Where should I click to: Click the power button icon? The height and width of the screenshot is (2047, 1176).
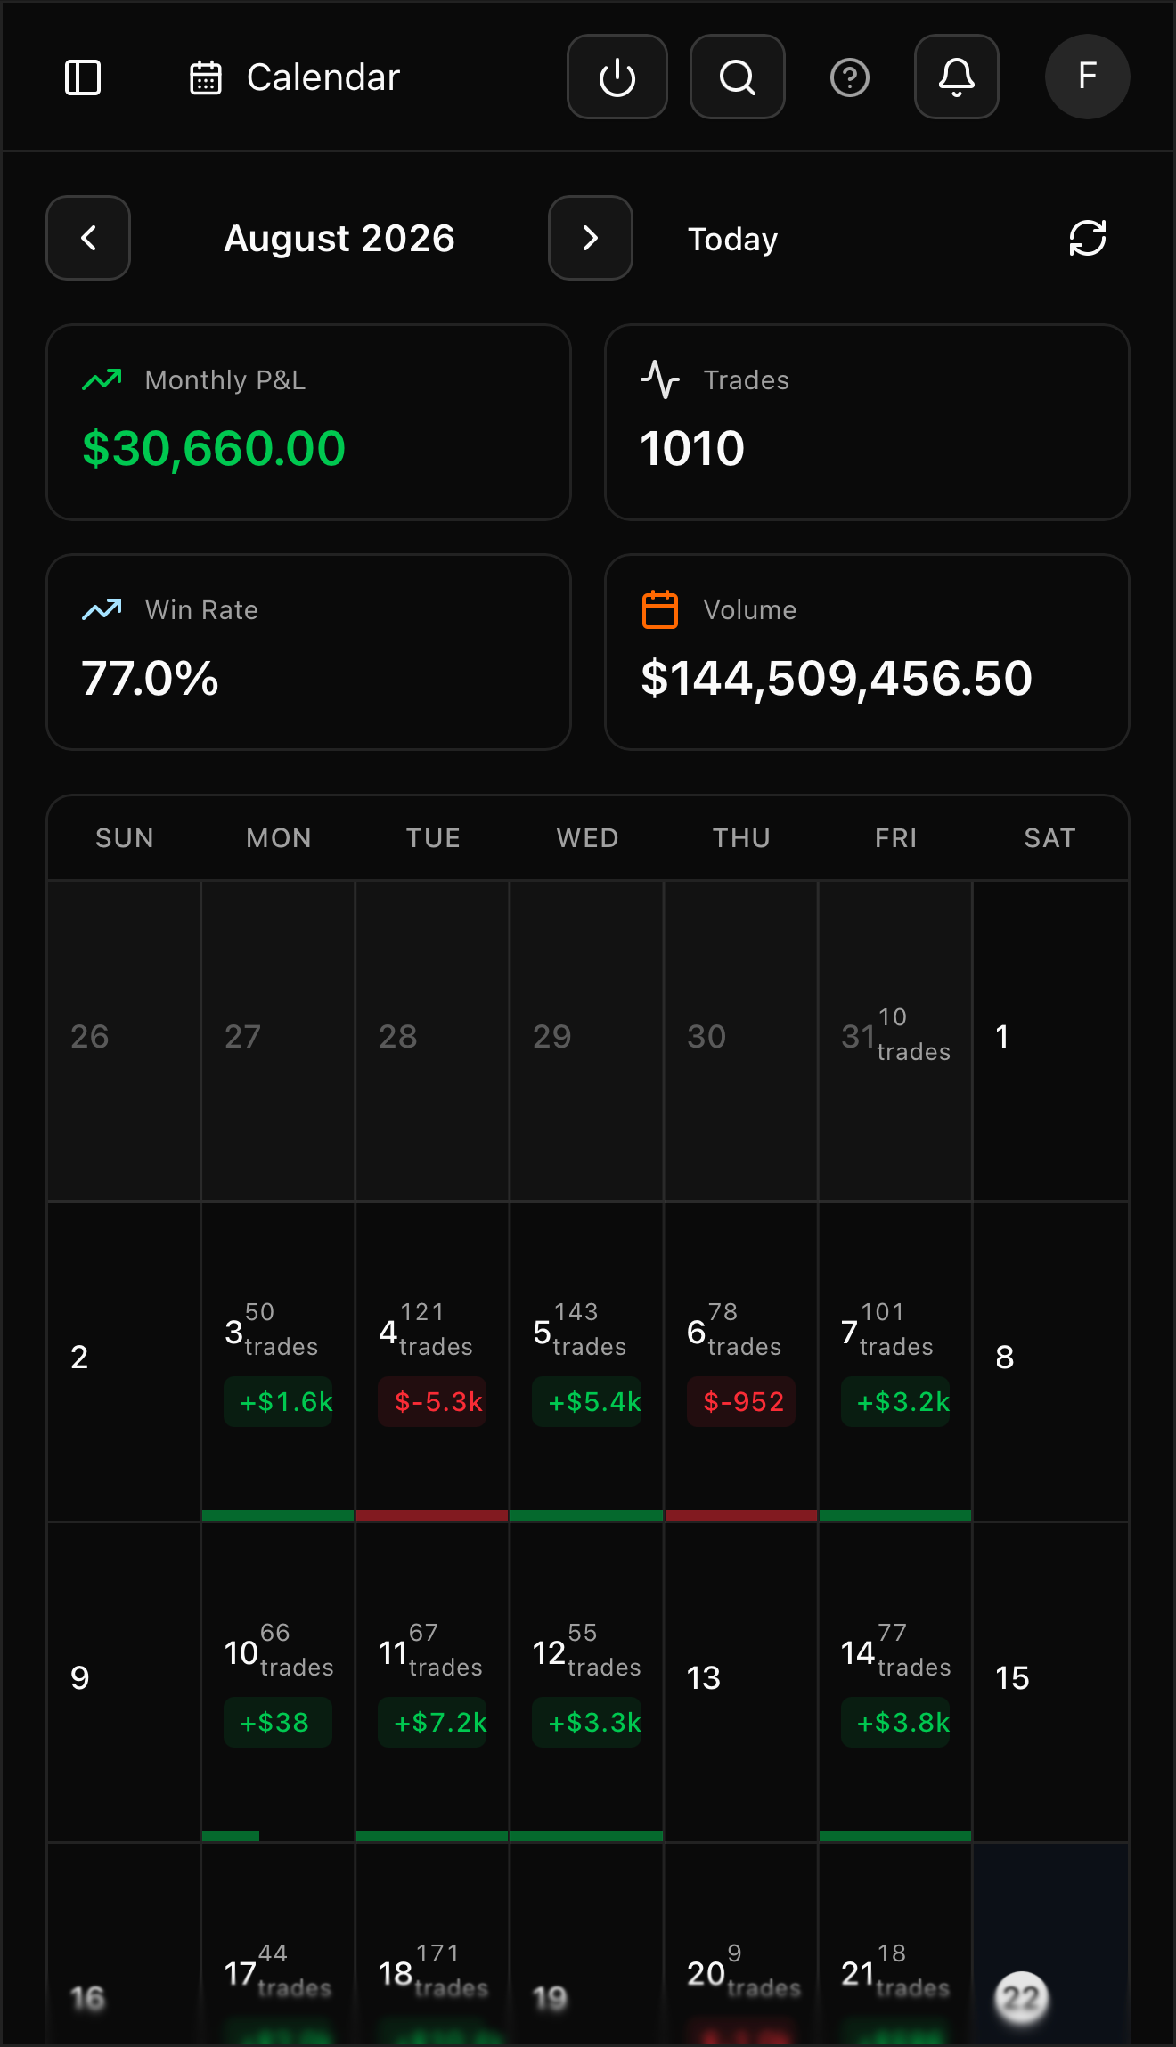[x=617, y=77]
